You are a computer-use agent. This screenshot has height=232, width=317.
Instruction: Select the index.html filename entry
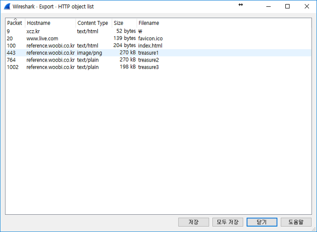click(150, 46)
